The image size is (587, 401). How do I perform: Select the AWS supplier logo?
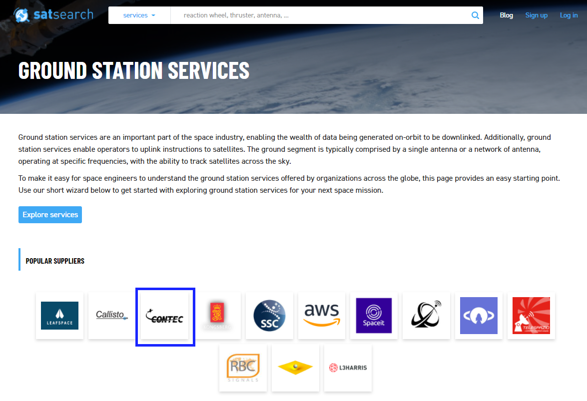322,316
